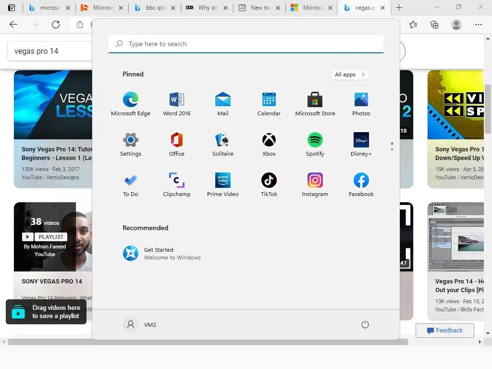Screen dimensions: 492x369
Task: Click the Bing search field 'vegas pro 14'
Action: click(50, 51)
